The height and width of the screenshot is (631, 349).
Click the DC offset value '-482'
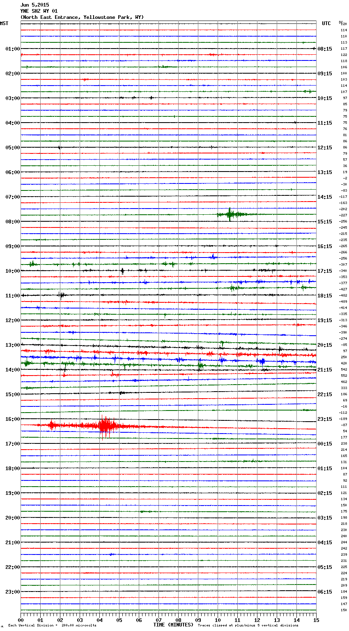[x=343, y=296]
